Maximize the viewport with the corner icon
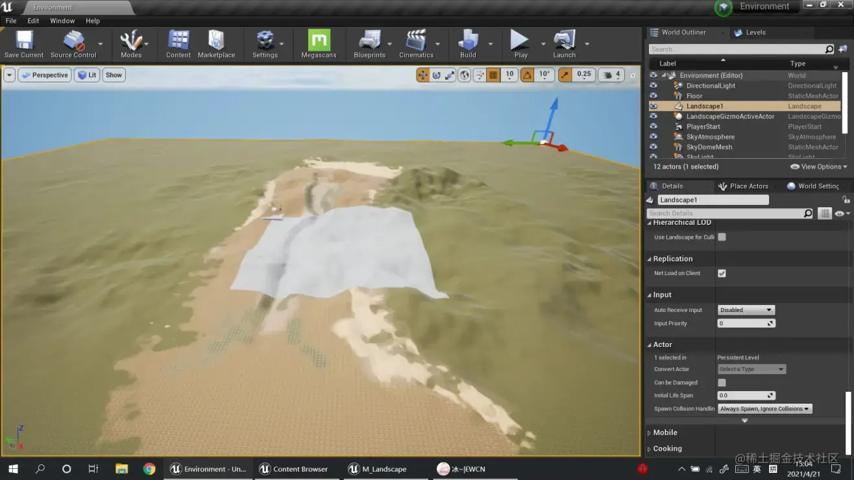Screen dimensions: 854x480 click(633, 75)
